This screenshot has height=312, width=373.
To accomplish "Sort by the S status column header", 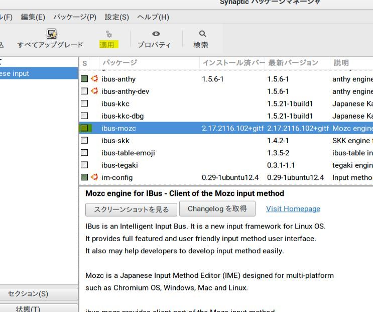I will (x=85, y=63).
